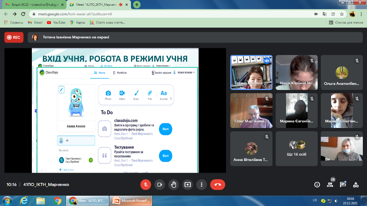Click the red REC recording indicator

[14, 37]
